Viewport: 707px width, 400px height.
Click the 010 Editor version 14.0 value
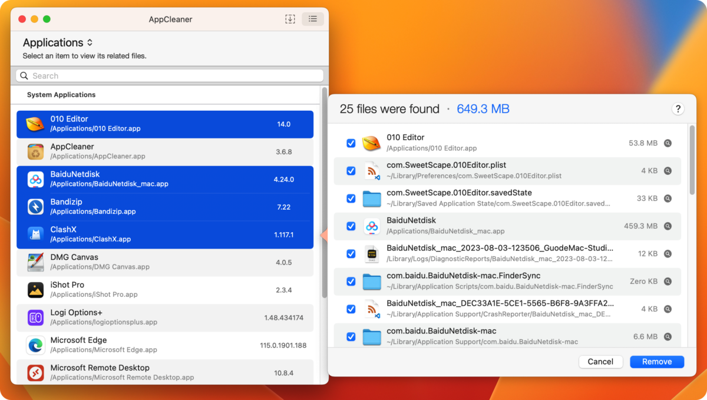click(284, 124)
